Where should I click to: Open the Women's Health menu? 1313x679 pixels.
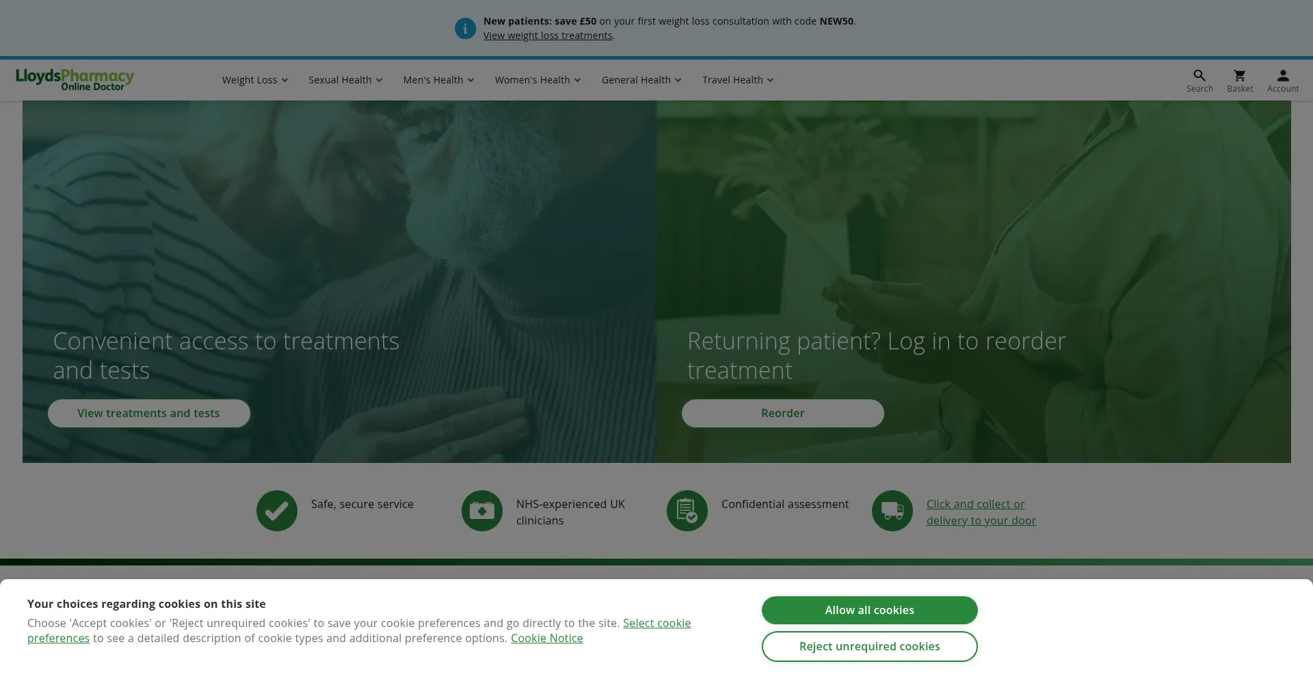pos(538,80)
